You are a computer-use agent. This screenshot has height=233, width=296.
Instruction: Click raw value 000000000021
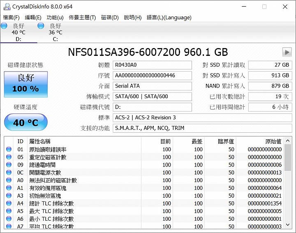point(265,196)
